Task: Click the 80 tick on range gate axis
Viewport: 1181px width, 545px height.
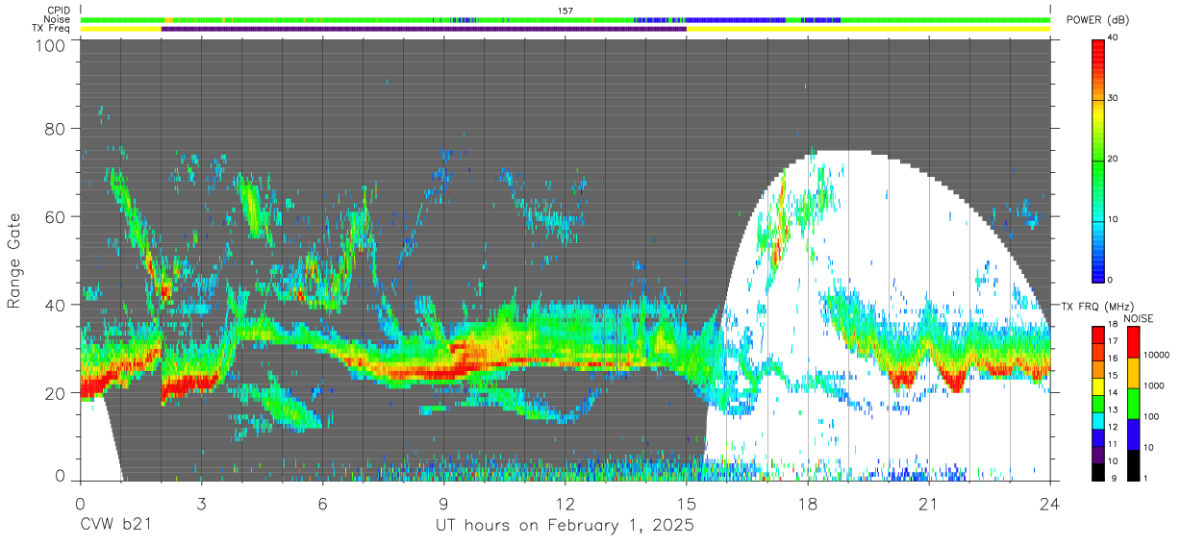Action: [57, 129]
